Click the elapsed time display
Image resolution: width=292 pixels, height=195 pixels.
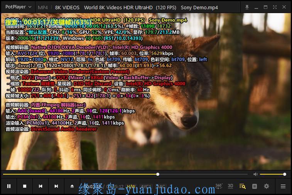coord(92,186)
